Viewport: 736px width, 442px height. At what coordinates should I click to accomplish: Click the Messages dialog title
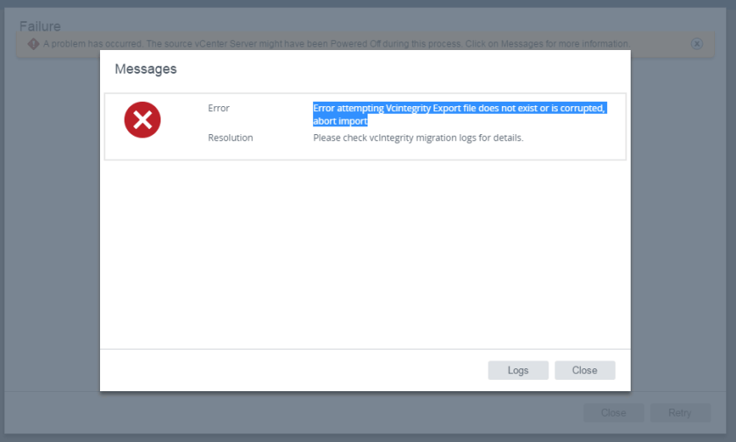click(x=146, y=68)
